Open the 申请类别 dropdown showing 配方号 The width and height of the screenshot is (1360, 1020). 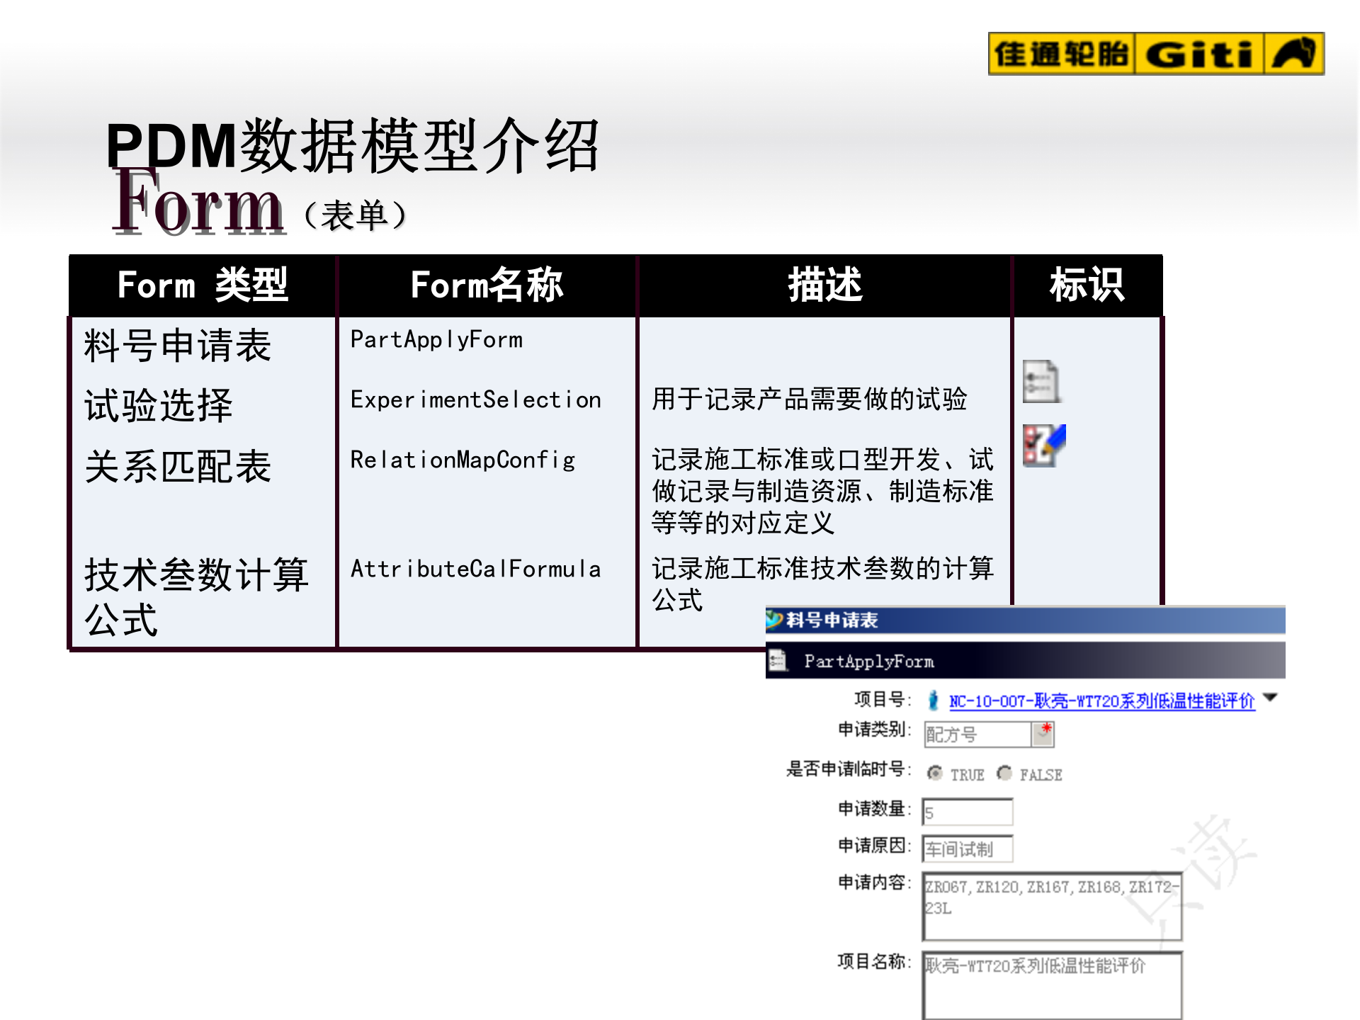point(1043,737)
